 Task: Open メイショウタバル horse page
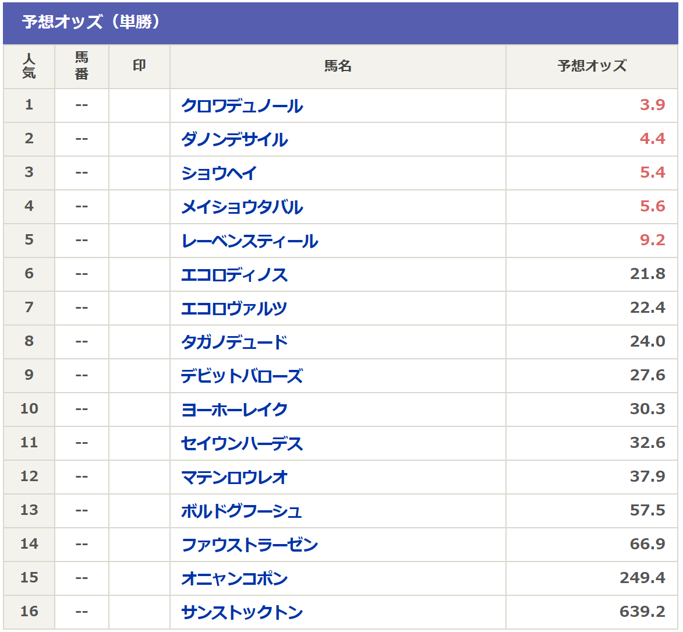coord(242,207)
